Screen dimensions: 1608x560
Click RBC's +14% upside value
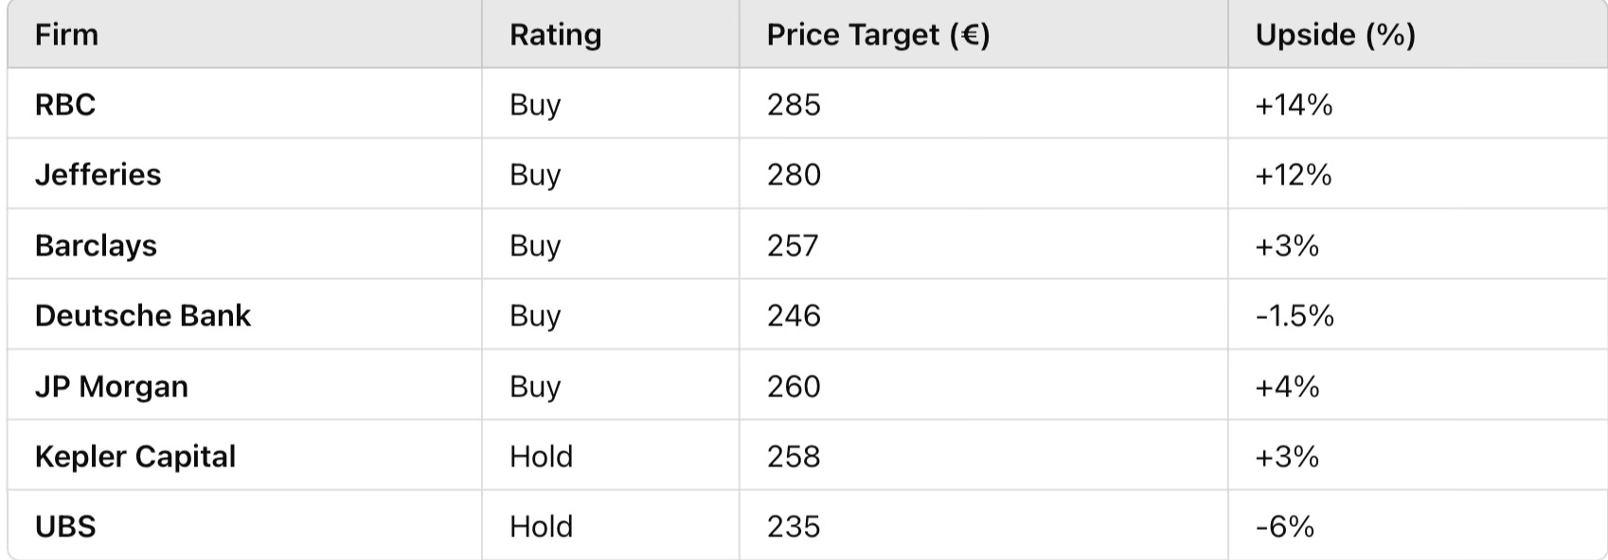click(x=1294, y=104)
